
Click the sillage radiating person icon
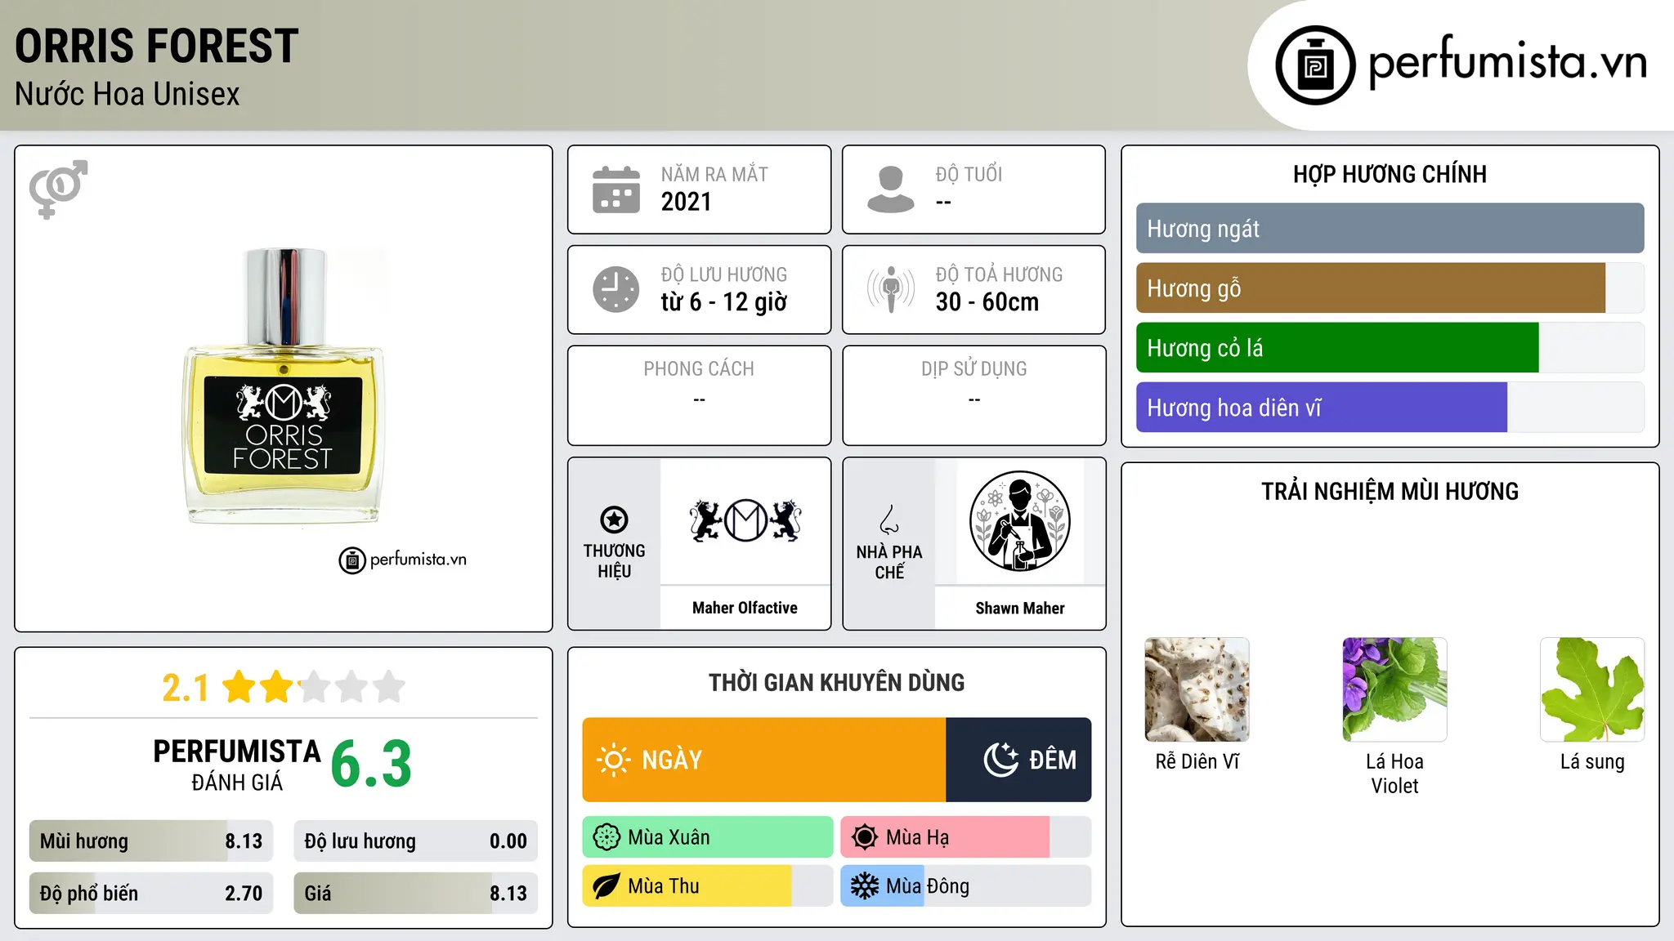pyautogui.click(x=891, y=289)
